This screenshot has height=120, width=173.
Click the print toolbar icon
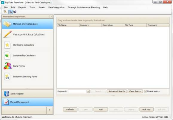point(10,12)
